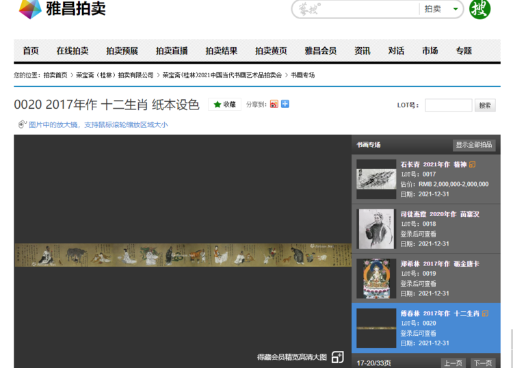Click the blue plus share icon
This screenshot has width=513, height=368.
click(x=285, y=104)
